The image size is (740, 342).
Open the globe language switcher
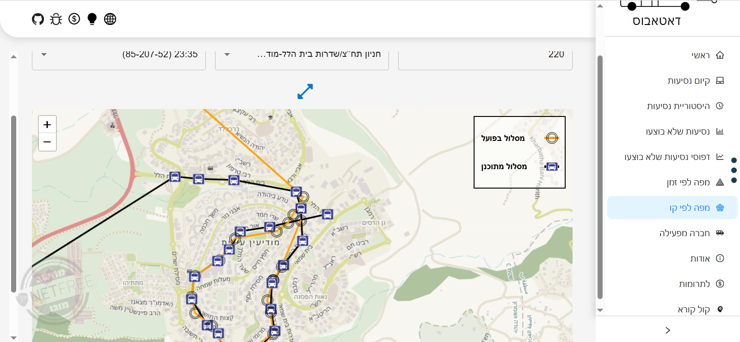tap(110, 19)
